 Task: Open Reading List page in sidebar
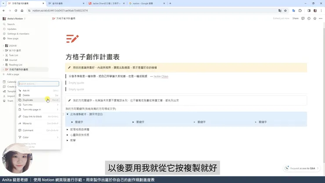click(15, 65)
